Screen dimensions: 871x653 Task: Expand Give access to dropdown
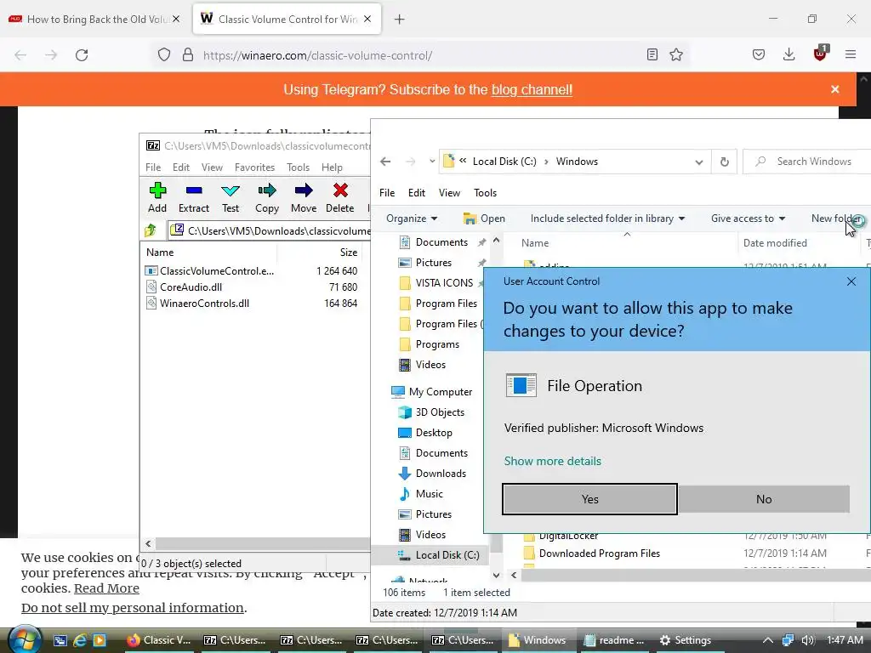tap(748, 219)
